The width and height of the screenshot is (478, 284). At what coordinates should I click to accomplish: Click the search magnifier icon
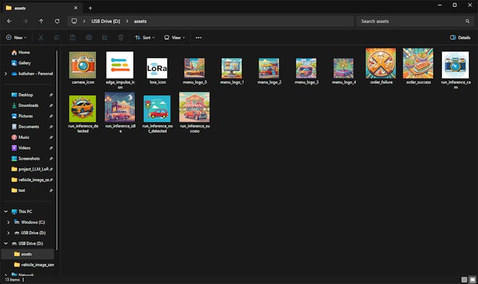pos(468,21)
